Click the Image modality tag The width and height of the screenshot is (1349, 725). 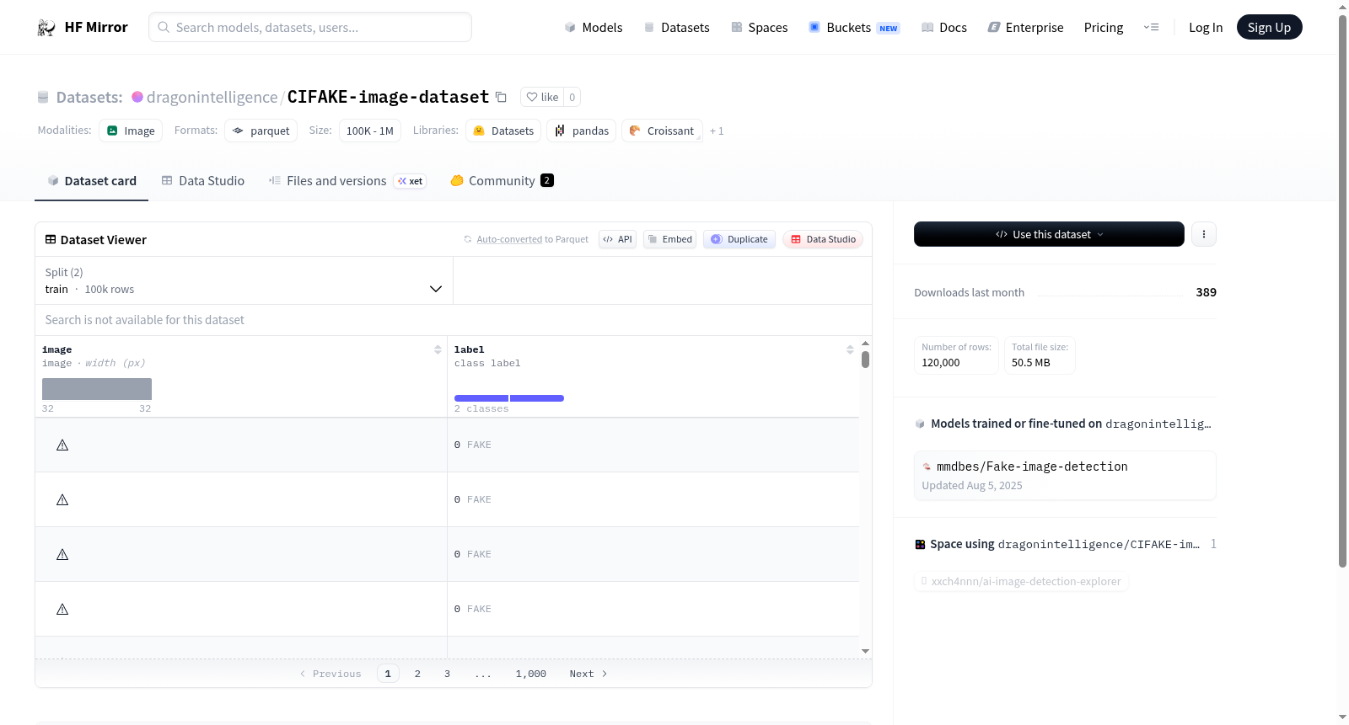point(131,131)
